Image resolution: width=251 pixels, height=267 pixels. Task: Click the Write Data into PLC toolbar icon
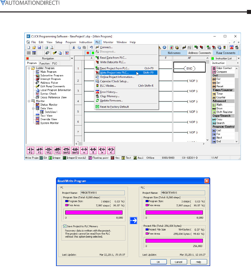[x=202, y=47]
